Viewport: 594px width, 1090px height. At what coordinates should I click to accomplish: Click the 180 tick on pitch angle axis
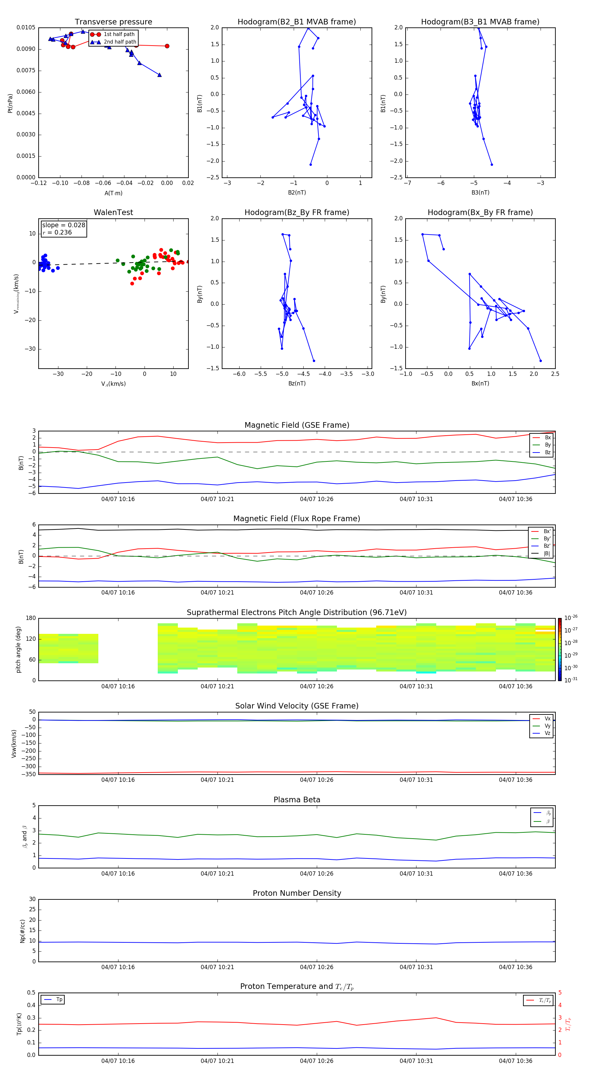tap(31, 618)
